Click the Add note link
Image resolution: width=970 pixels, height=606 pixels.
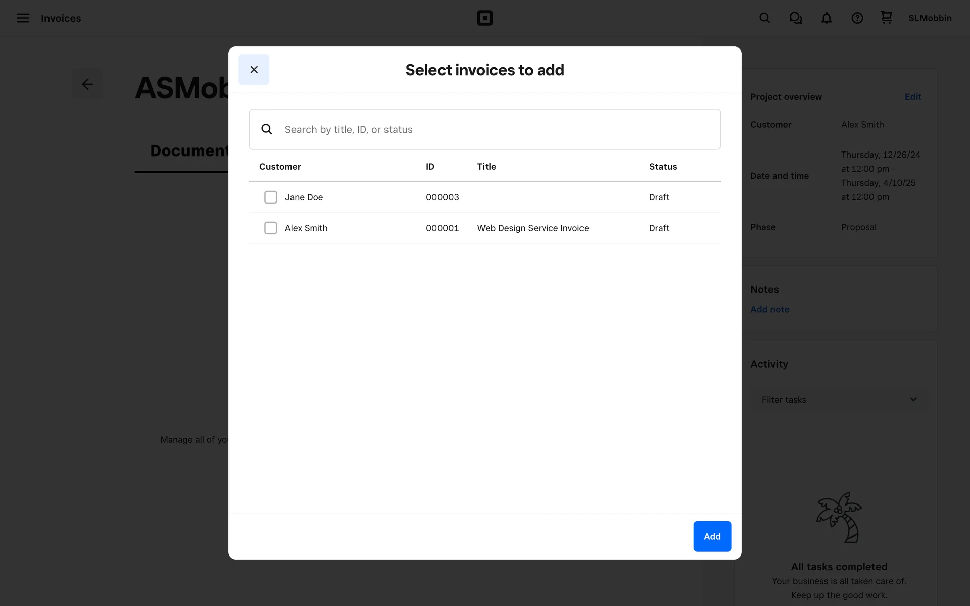[x=769, y=309]
